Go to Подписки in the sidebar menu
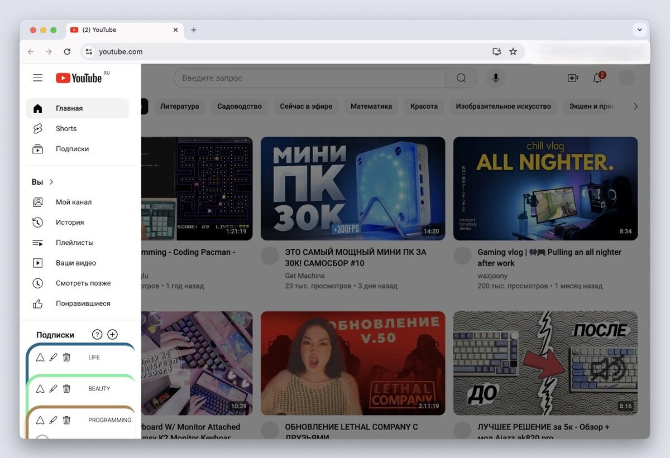 click(77, 149)
